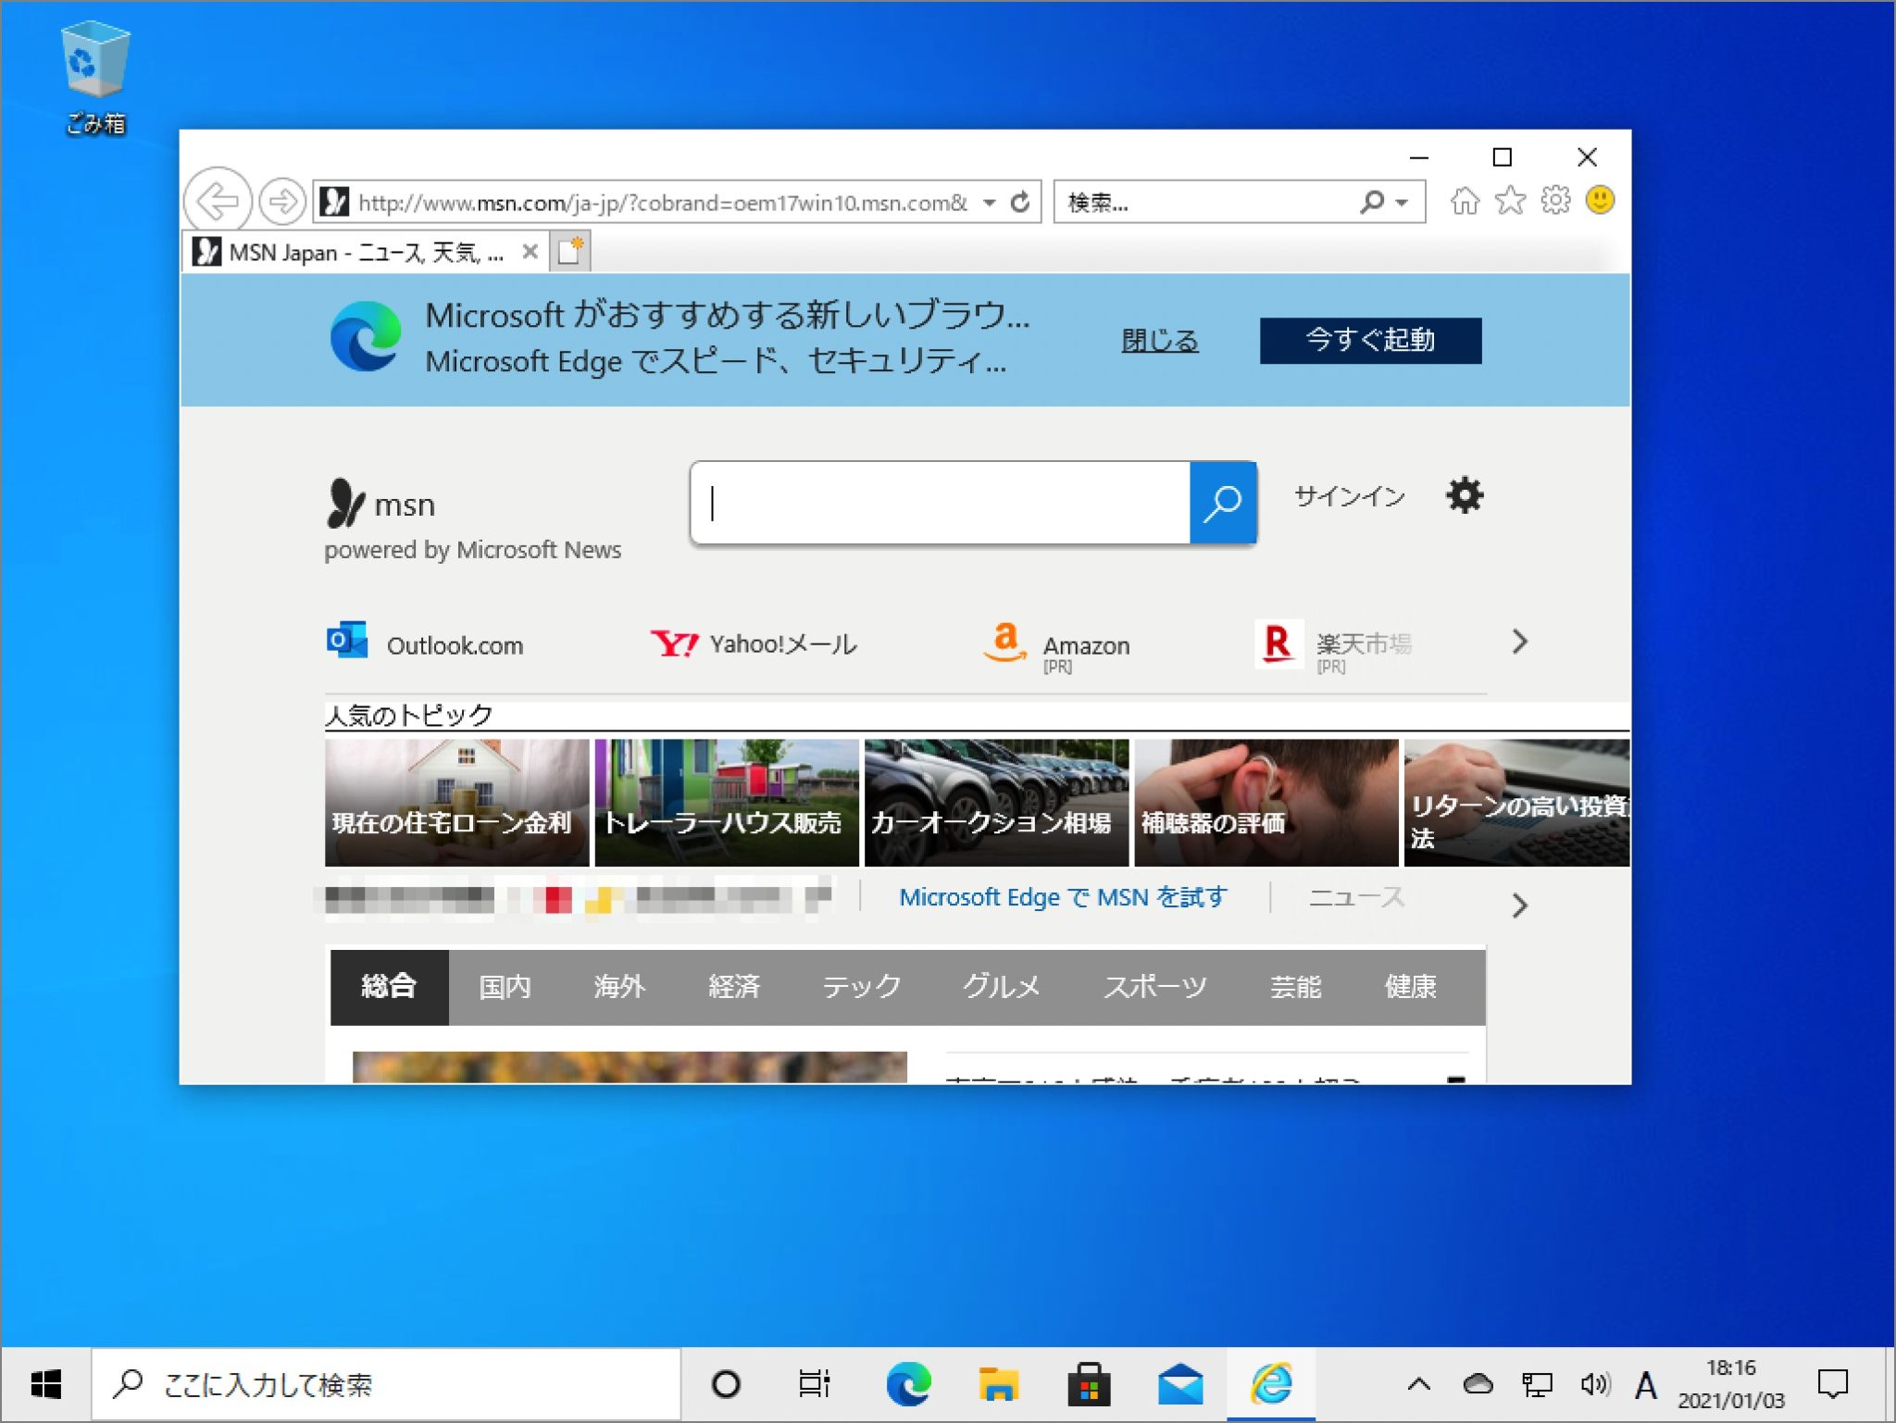Switch to the 国内 news tab
This screenshot has height=1423, width=1896.
tap(505, 987)
